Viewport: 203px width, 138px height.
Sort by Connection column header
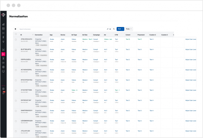tap(39, 35)
